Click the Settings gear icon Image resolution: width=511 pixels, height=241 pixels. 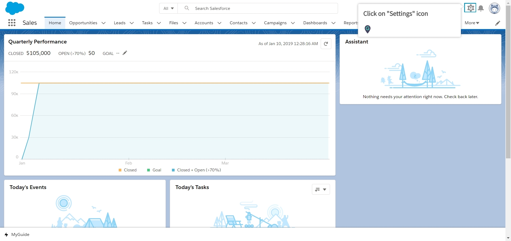pyautogui.click(x=470, y=8)
